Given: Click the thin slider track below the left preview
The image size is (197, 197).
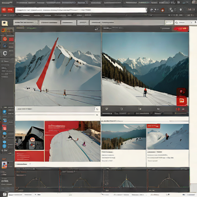Looking at the screenshot, I should point(57,115).
